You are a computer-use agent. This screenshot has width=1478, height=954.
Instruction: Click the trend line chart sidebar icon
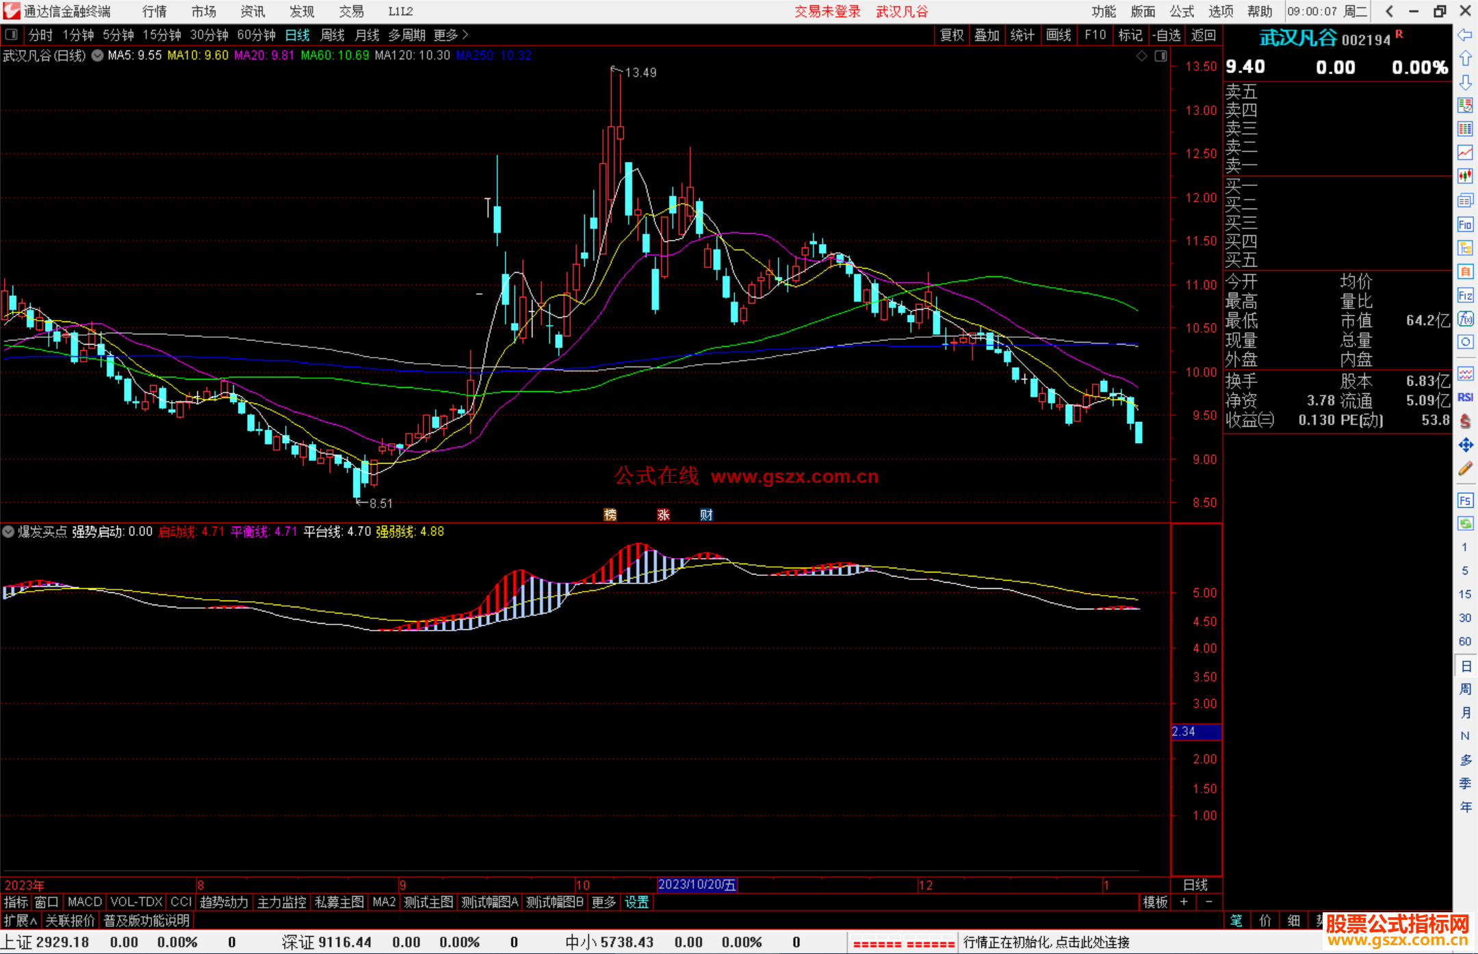click(1465, 153)
